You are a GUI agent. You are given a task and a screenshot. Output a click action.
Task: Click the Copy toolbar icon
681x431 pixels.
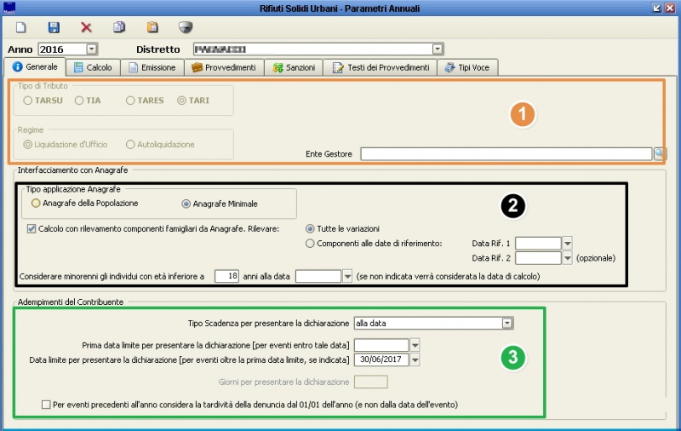tap(119, 28)
